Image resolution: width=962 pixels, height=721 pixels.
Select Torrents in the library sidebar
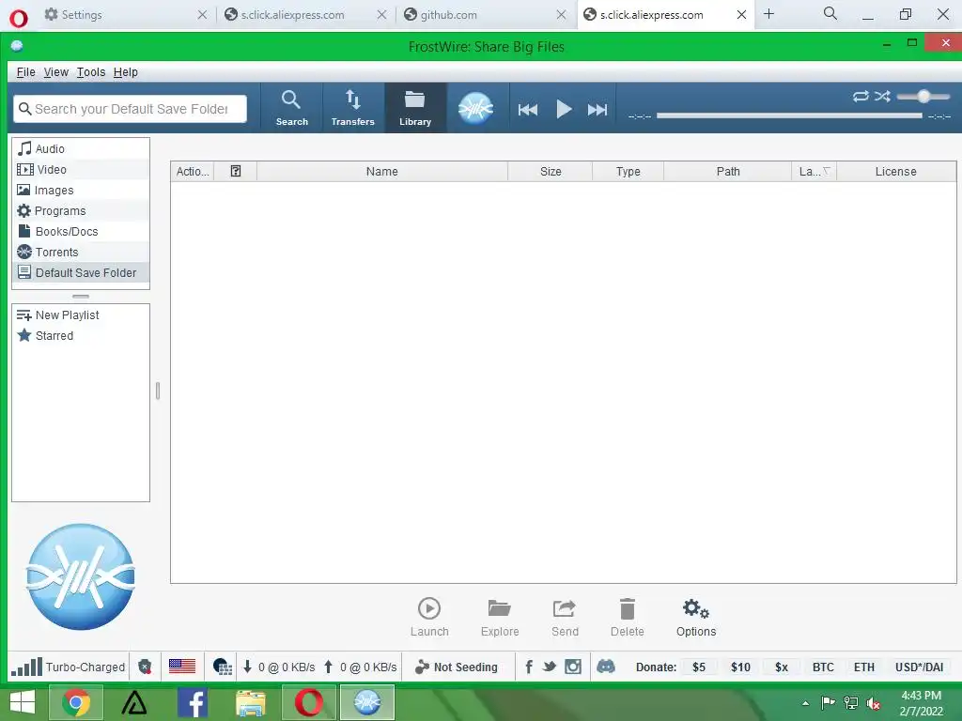[81, 252]
